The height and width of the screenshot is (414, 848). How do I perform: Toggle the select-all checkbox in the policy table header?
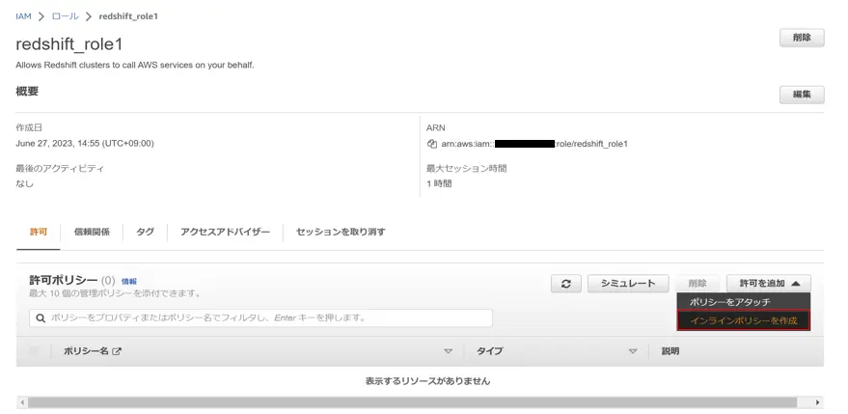click(34, 351)
